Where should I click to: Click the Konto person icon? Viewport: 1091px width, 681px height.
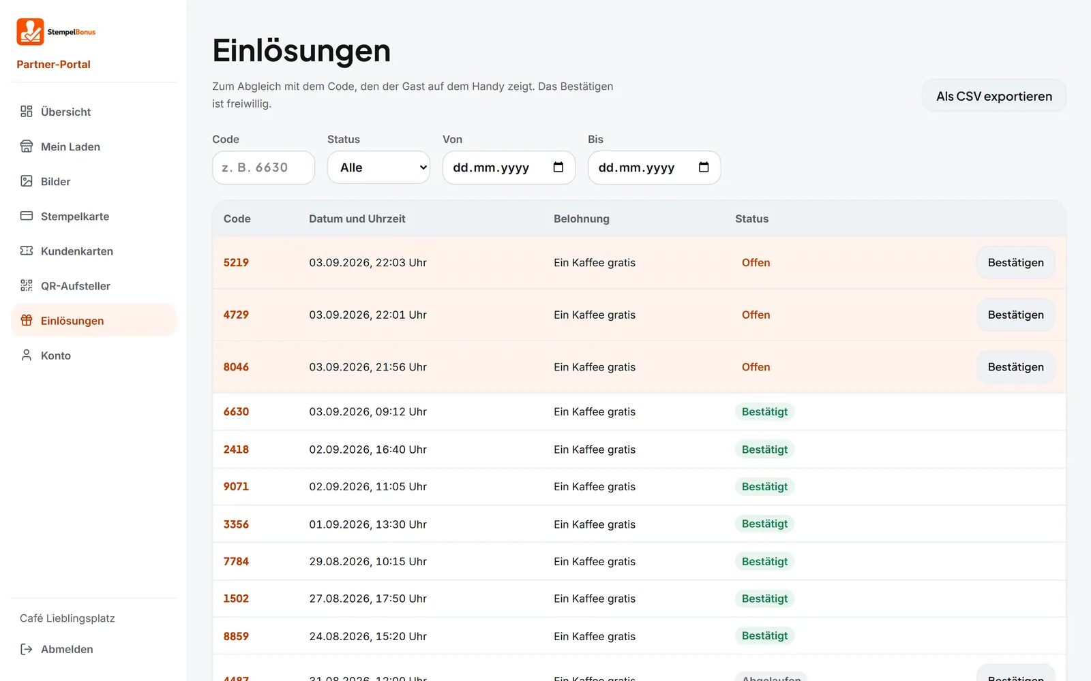(x=27, y=355)
